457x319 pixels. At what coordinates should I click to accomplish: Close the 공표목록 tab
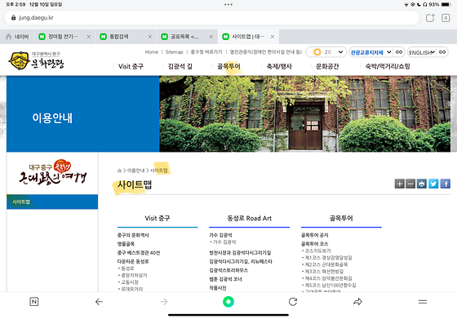pos(211,37)
